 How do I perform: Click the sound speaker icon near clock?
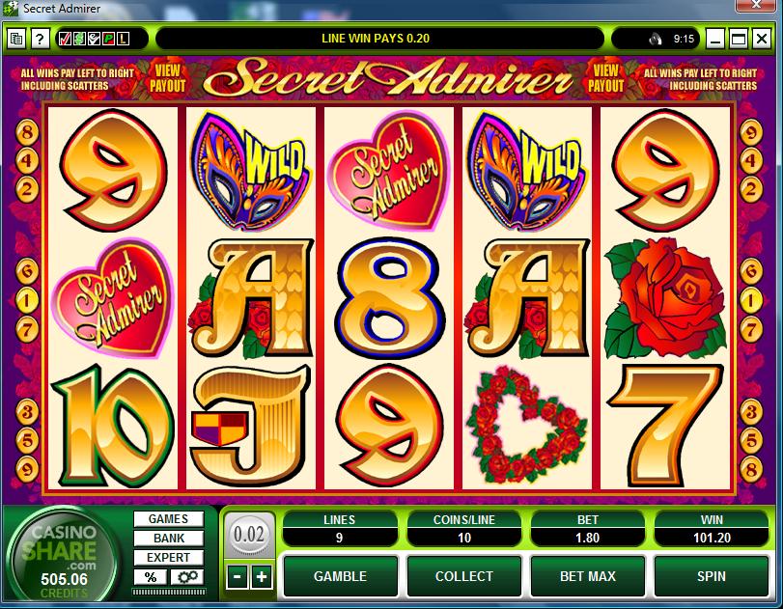pyautogui.click(x=656, y=39)
